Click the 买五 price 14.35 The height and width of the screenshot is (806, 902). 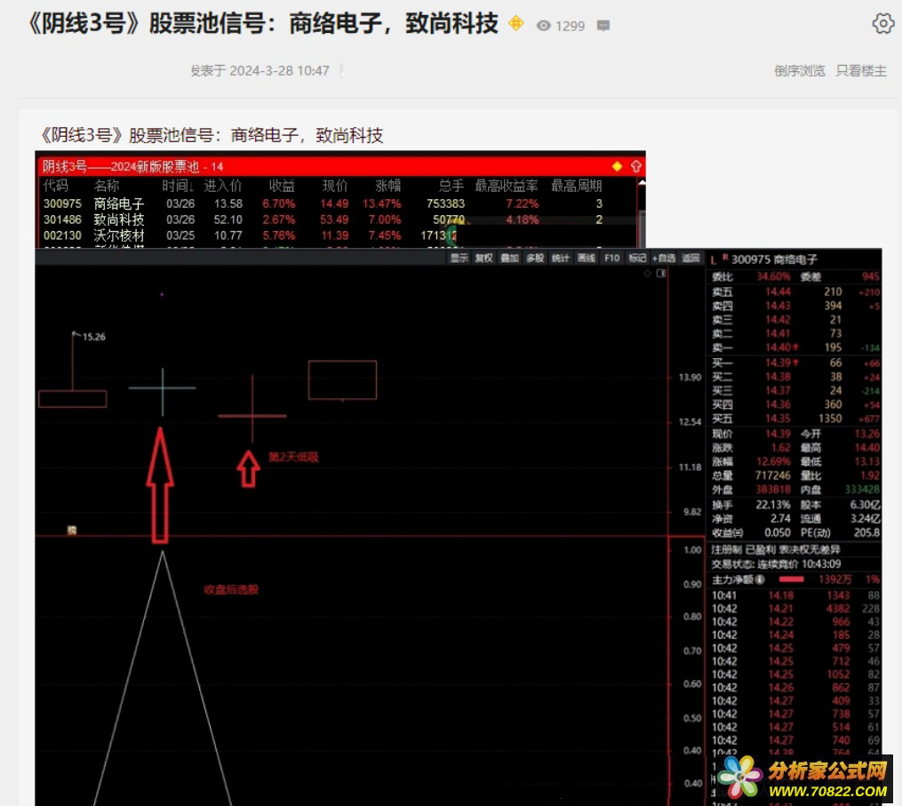pos(778,419)
